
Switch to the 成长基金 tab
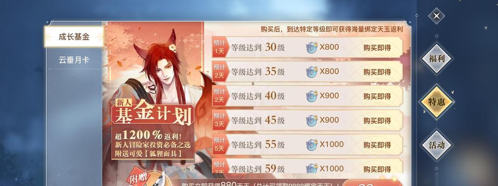74,37
